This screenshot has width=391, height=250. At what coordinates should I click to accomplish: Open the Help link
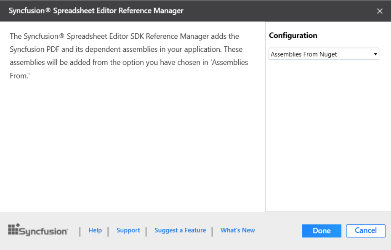coord(95,230)
